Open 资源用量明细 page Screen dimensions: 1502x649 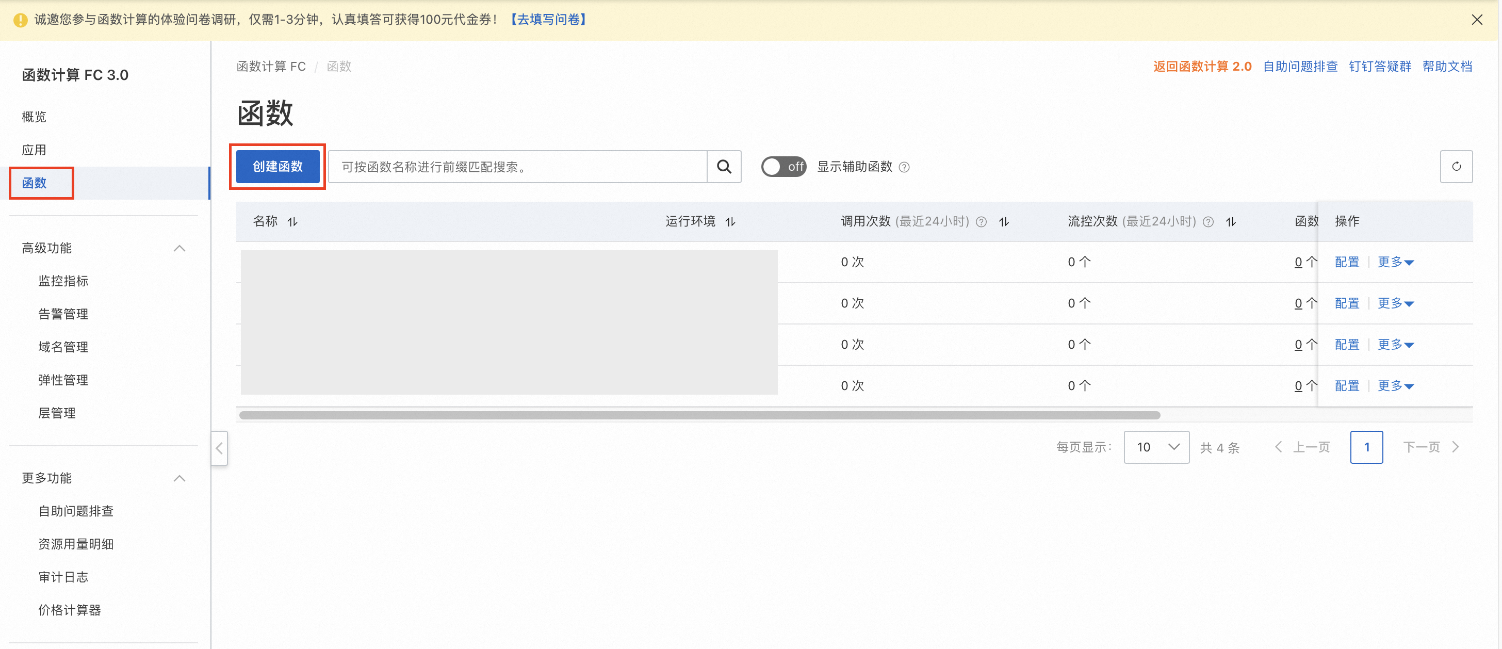[x=76, y=544]
